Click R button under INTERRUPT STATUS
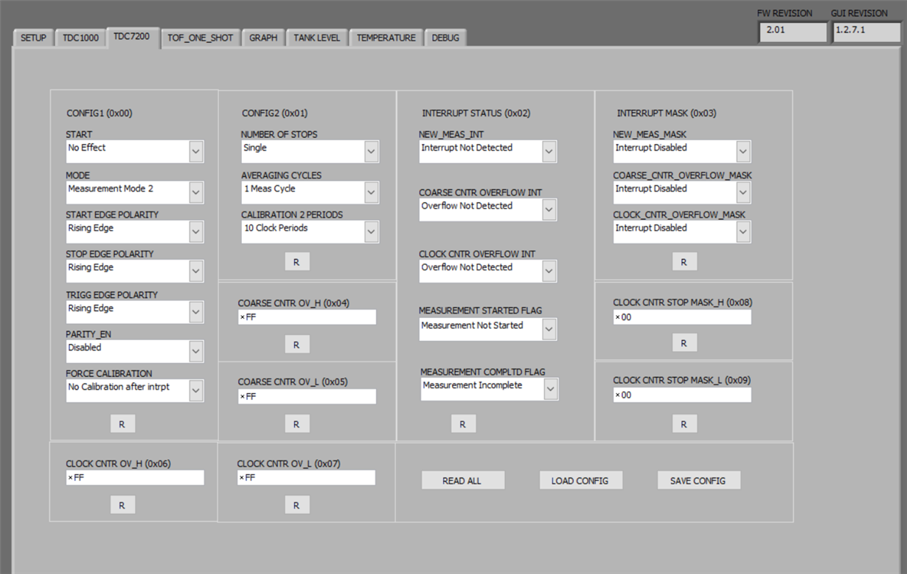907x574 pixels. coord(463,423)
